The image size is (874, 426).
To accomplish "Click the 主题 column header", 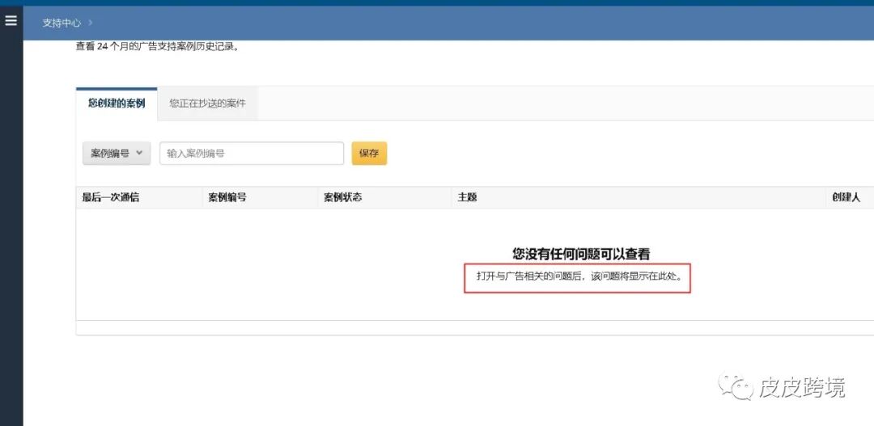I will (x=467, y=198).
